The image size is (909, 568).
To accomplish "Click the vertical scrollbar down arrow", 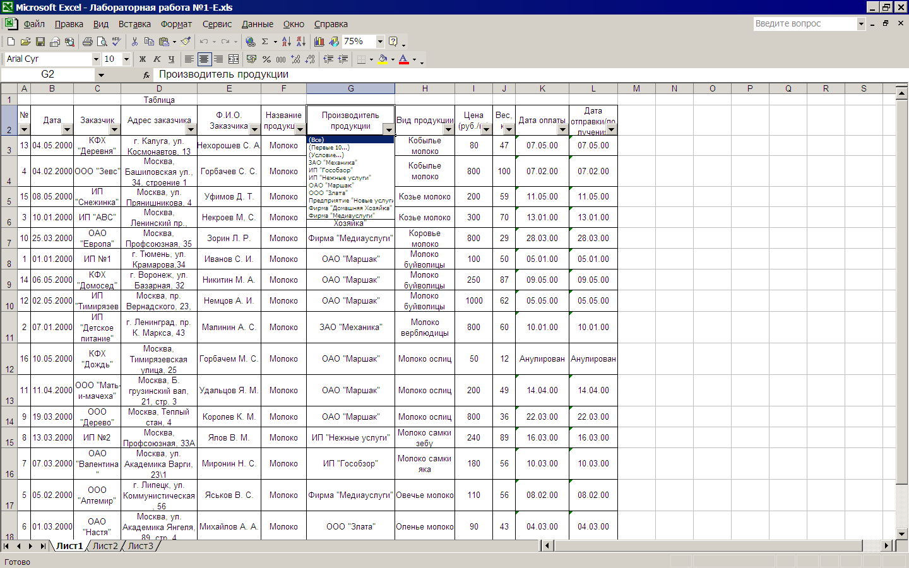I will click(x=902, y=534).
